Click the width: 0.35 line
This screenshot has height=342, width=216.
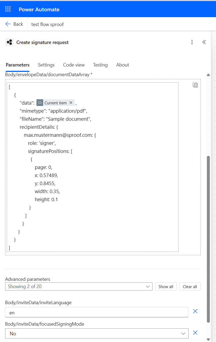click(47, 191)
